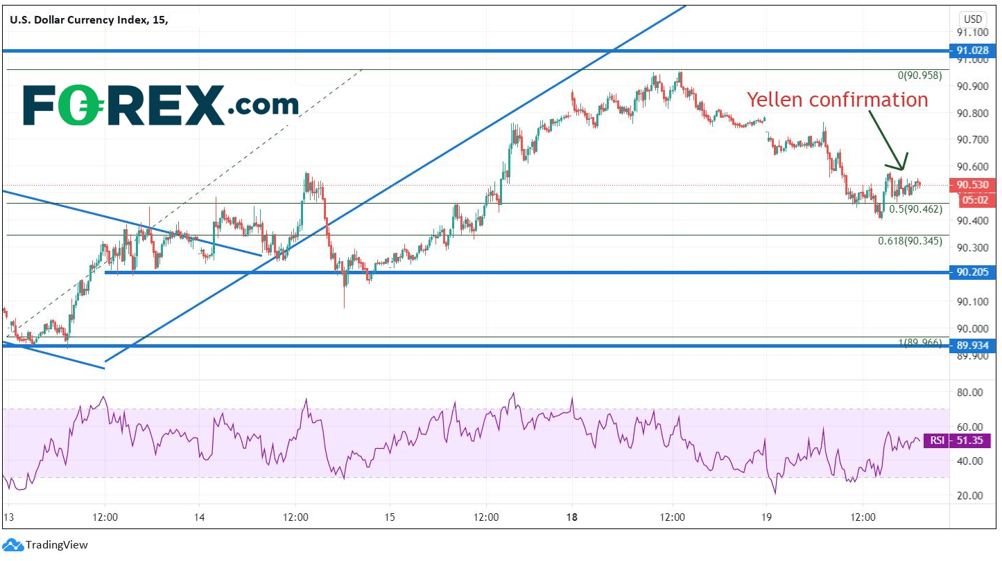The width and height of the screenshot is (1002, 561).
Task: Click the 90.100 price axis tick
Action: (971, 301)
